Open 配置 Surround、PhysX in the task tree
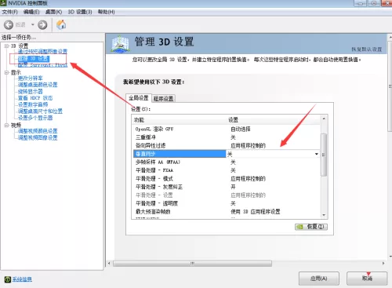 [x=42, y=64]
